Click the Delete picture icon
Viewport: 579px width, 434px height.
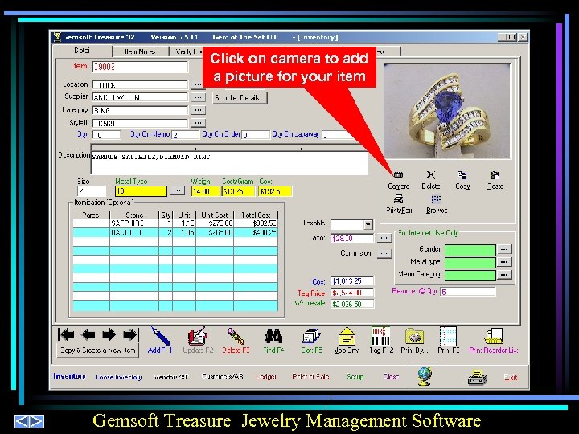click(x=430, y=175)
